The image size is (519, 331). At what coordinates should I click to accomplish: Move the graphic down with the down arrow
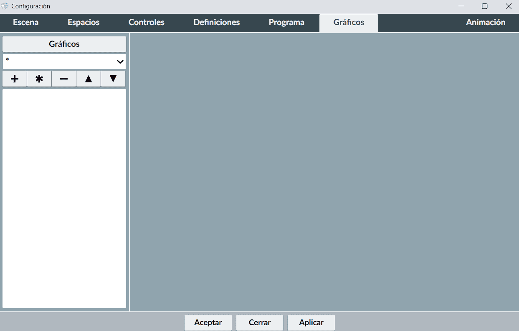click(113, 79)
